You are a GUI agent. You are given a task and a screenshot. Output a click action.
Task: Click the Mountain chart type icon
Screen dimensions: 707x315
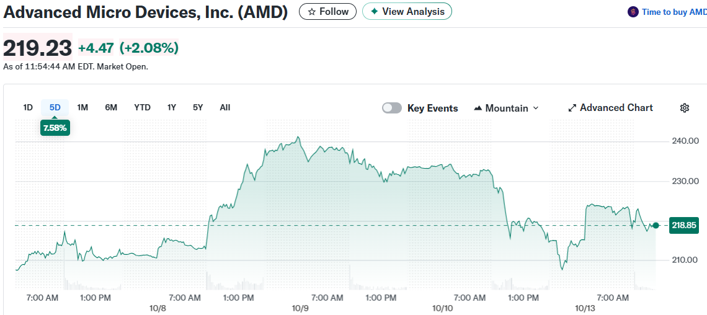478,108
